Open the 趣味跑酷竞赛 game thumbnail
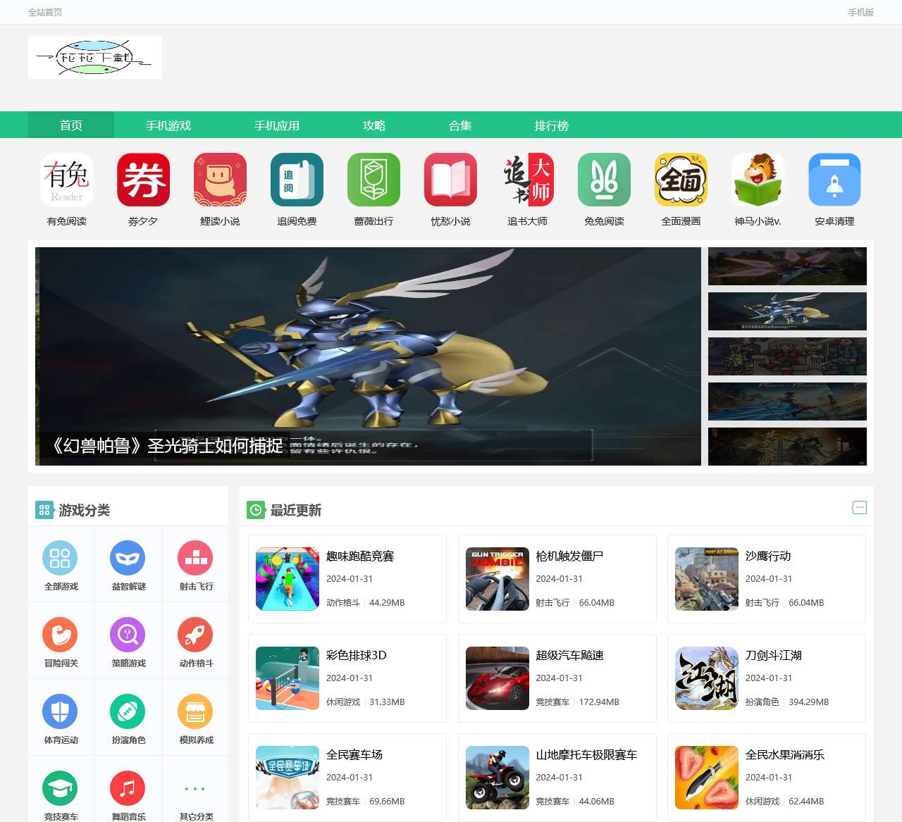902x822 pixels. point(288,579)
